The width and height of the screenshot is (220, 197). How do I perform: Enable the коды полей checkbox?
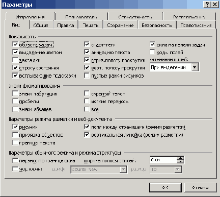152,52
